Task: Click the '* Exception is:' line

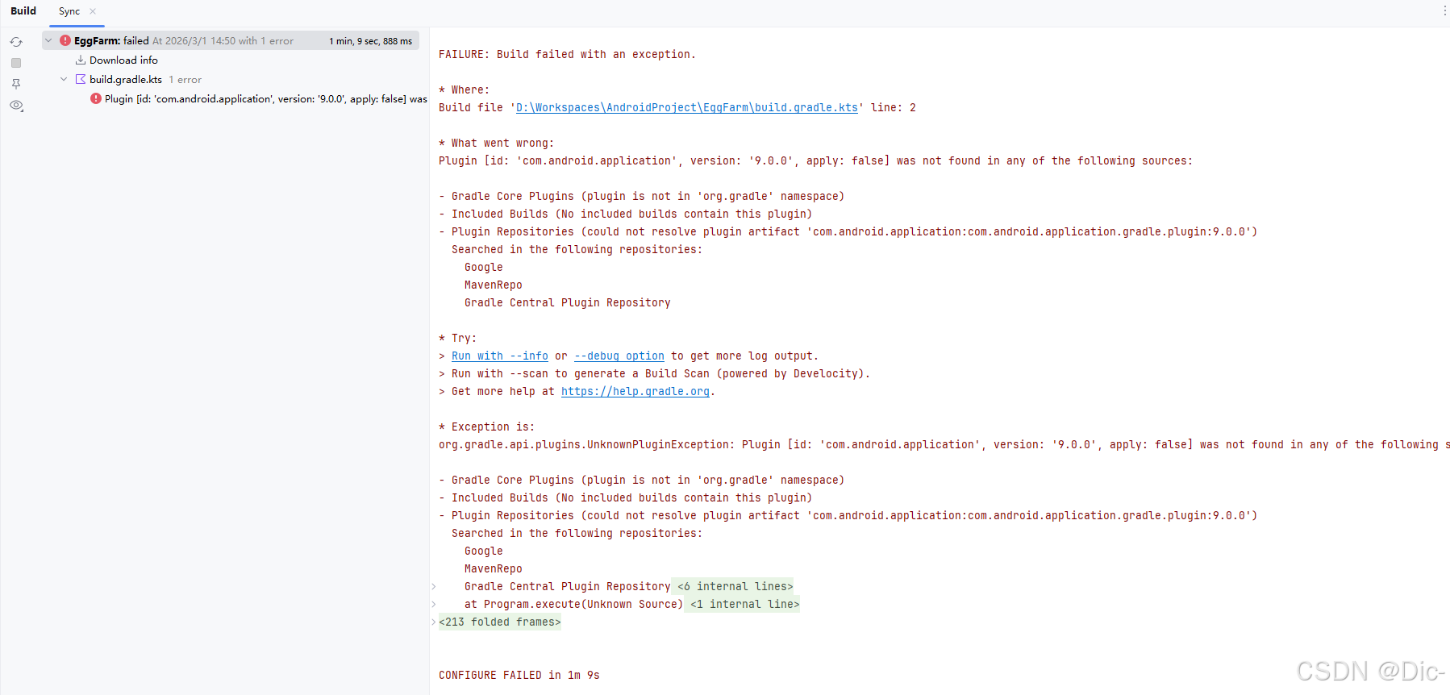Action: [x=486, y=427]
